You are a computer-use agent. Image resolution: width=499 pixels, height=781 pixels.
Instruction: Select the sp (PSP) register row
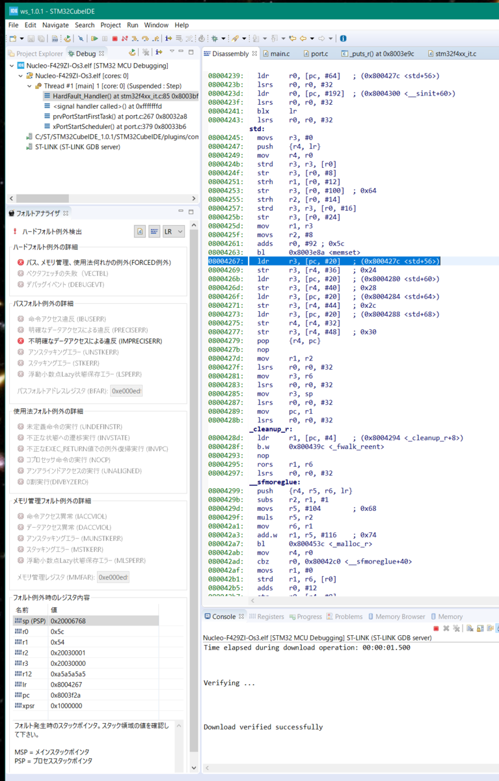(x=85, y=621)
